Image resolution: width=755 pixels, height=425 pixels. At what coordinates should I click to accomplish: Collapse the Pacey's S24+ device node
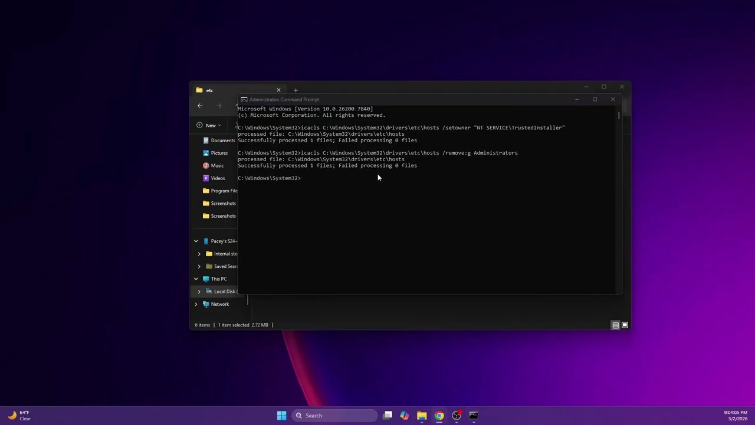pos(196,241)
